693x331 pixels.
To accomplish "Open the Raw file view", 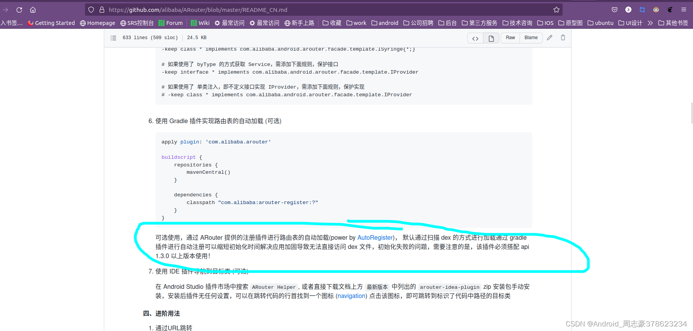I will tap(510, 38).
